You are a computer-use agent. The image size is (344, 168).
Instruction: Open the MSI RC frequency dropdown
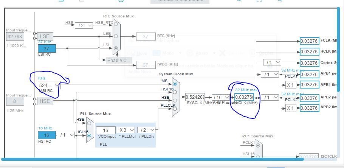coord(49,85)
